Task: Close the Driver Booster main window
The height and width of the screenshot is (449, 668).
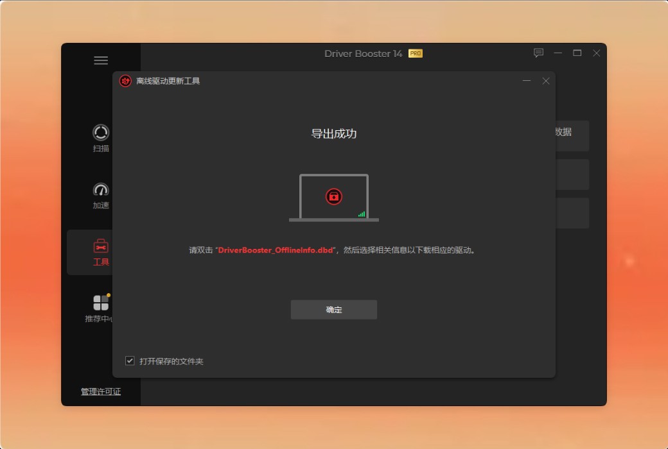Action: point(597,53)
